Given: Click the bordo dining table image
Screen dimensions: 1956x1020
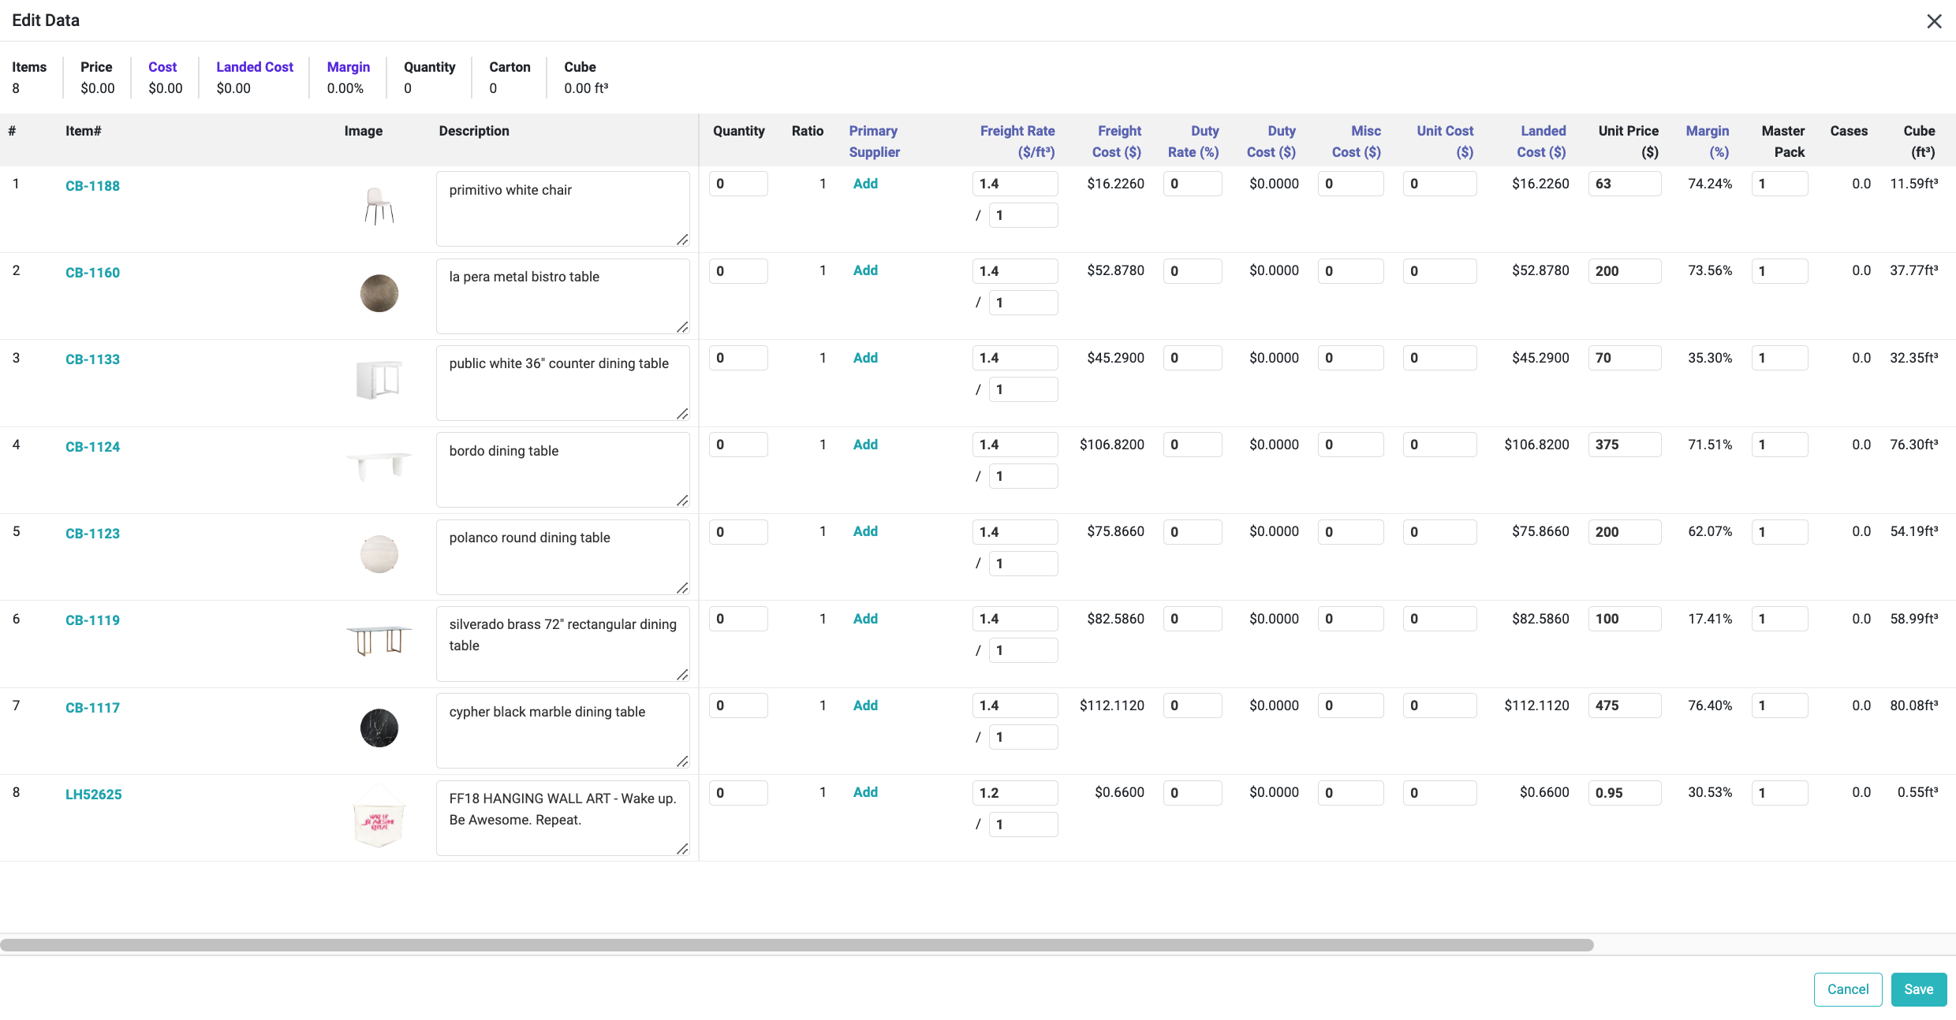Looking at the screenshot, I should pos(379,466).
